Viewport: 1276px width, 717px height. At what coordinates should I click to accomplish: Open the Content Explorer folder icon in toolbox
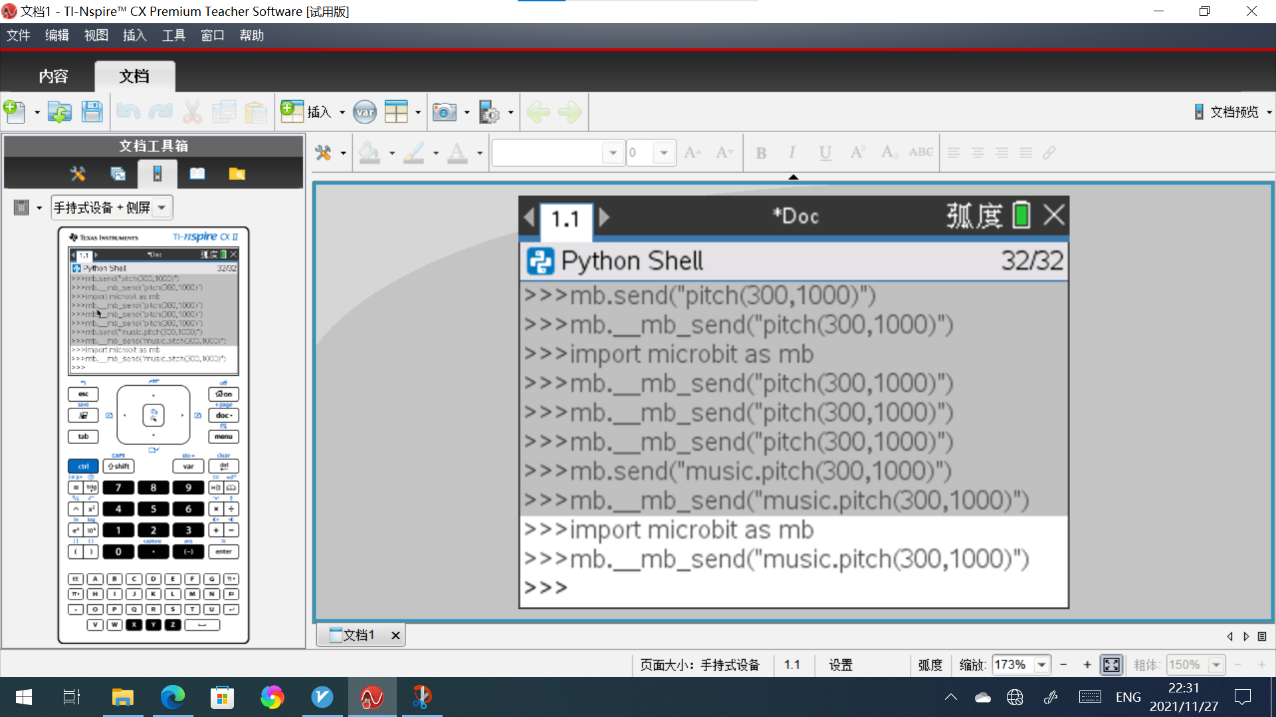click(237, 174)
